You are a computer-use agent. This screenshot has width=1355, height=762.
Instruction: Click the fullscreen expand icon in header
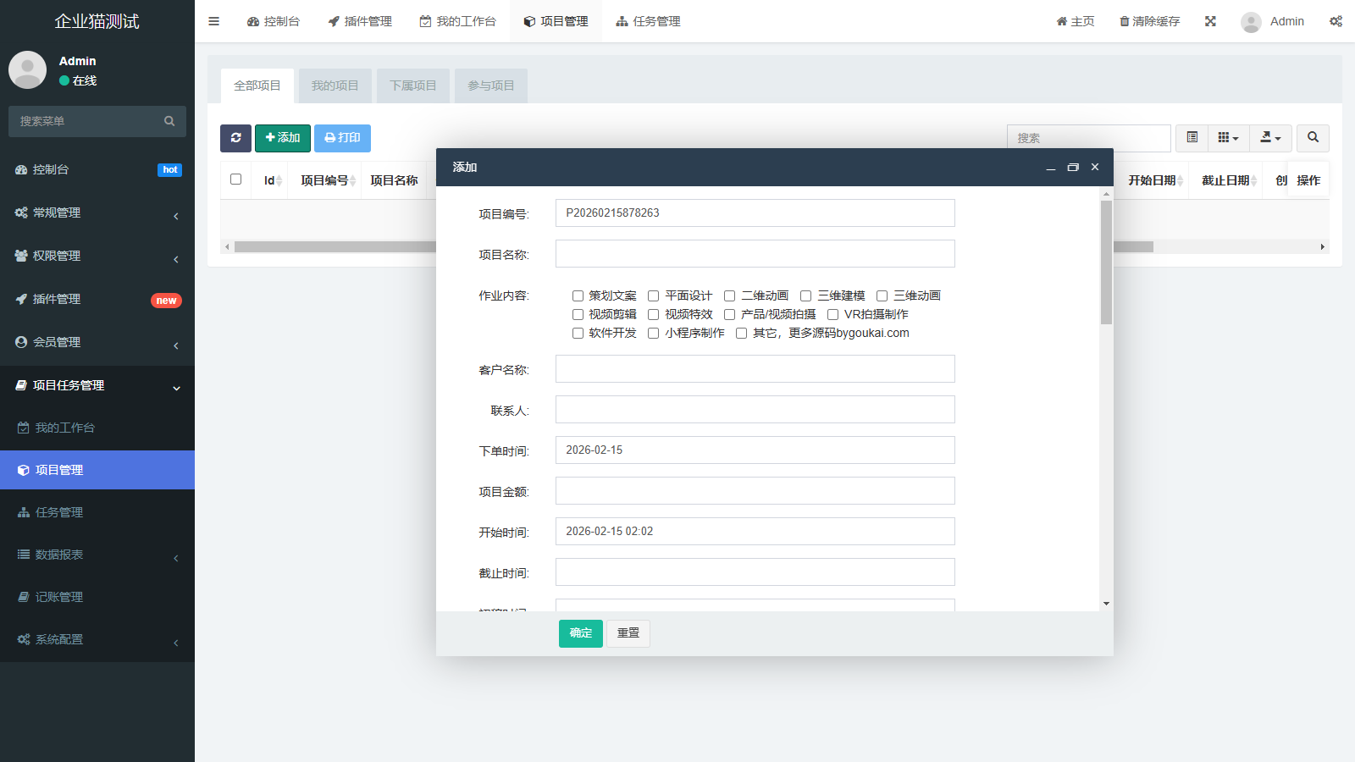(1210, 21)
